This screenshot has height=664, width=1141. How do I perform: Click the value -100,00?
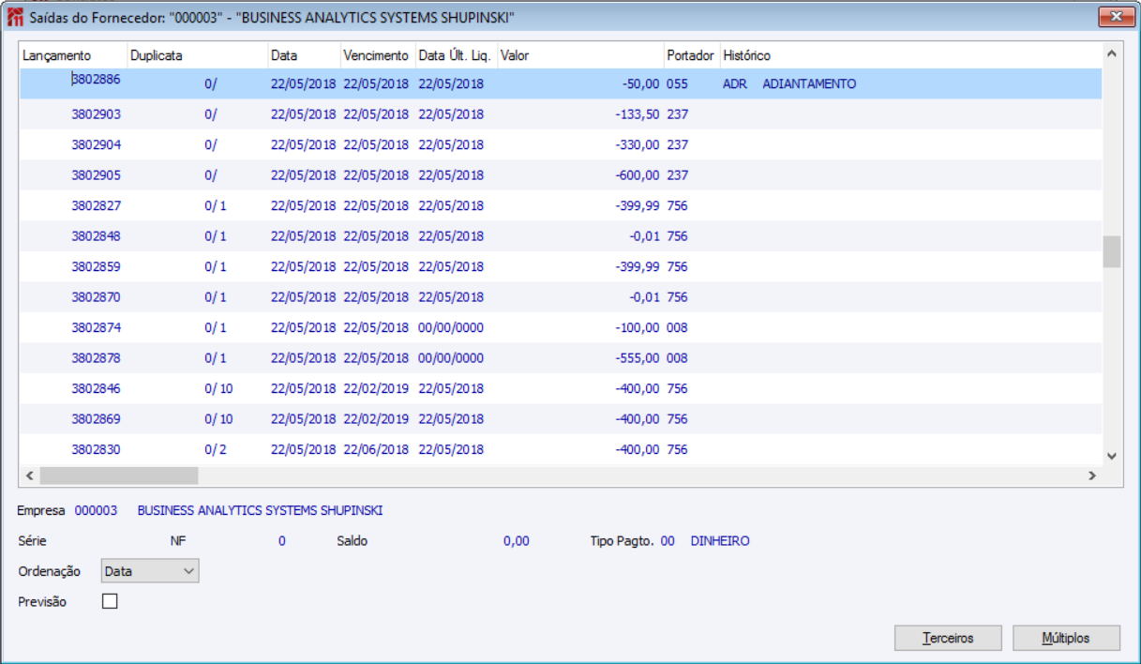tap(638, 327)
